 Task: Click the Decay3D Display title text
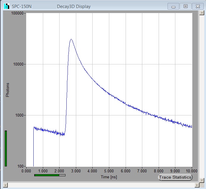pyautogui.click(x=74, y=7)
